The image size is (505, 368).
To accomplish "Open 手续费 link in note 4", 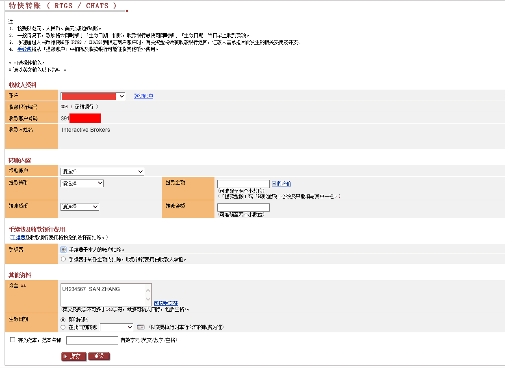I will 24,49.
